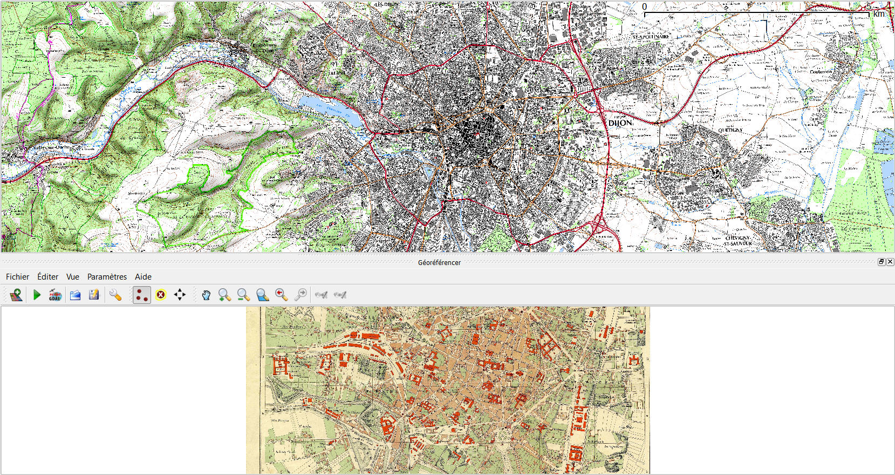Open the Éditer menu
This screenshot has width=895, height=475.
(x=47, y=276)
